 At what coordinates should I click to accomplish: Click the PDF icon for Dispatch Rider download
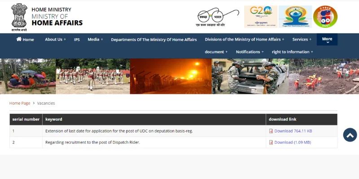pyautogui.click(x=271, y=142)
